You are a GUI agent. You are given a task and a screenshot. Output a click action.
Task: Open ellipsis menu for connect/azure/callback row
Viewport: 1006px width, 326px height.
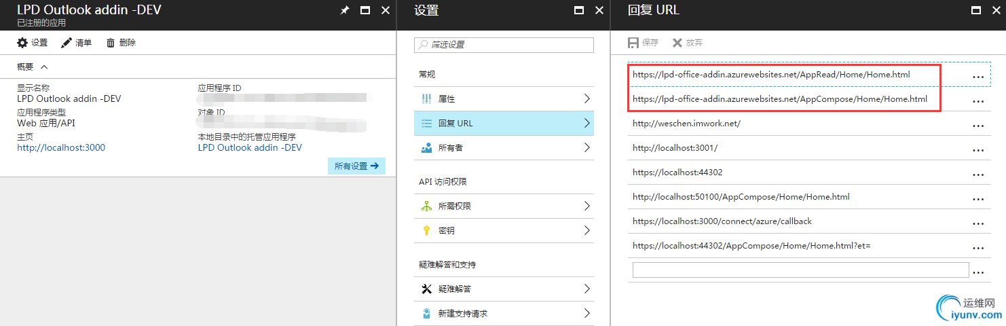tap(978, 223)
